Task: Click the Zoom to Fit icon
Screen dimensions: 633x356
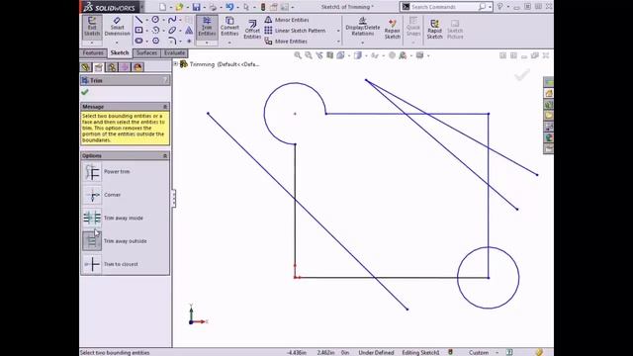Action: pyautogui.click(x=298, y=55)
